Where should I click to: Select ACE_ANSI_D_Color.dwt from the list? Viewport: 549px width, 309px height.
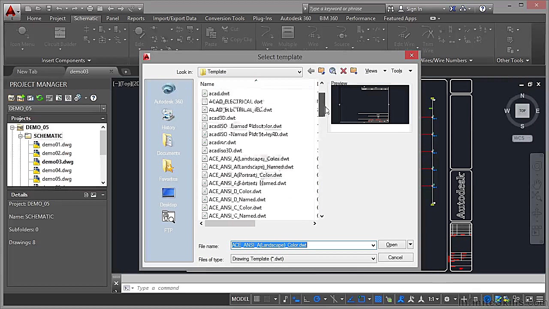click(x=235, y=191)
